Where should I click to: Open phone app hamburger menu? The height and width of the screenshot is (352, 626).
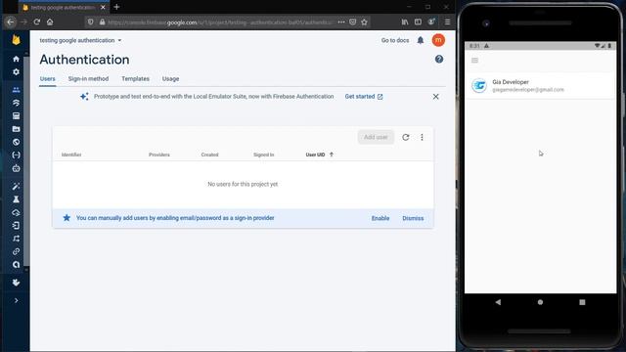click(x=474, y=61)
